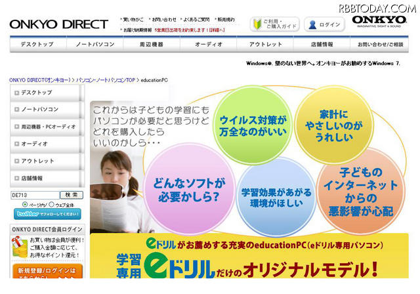Click the yellow 家計にやさしいのがうれしい circle

[334, 125]
